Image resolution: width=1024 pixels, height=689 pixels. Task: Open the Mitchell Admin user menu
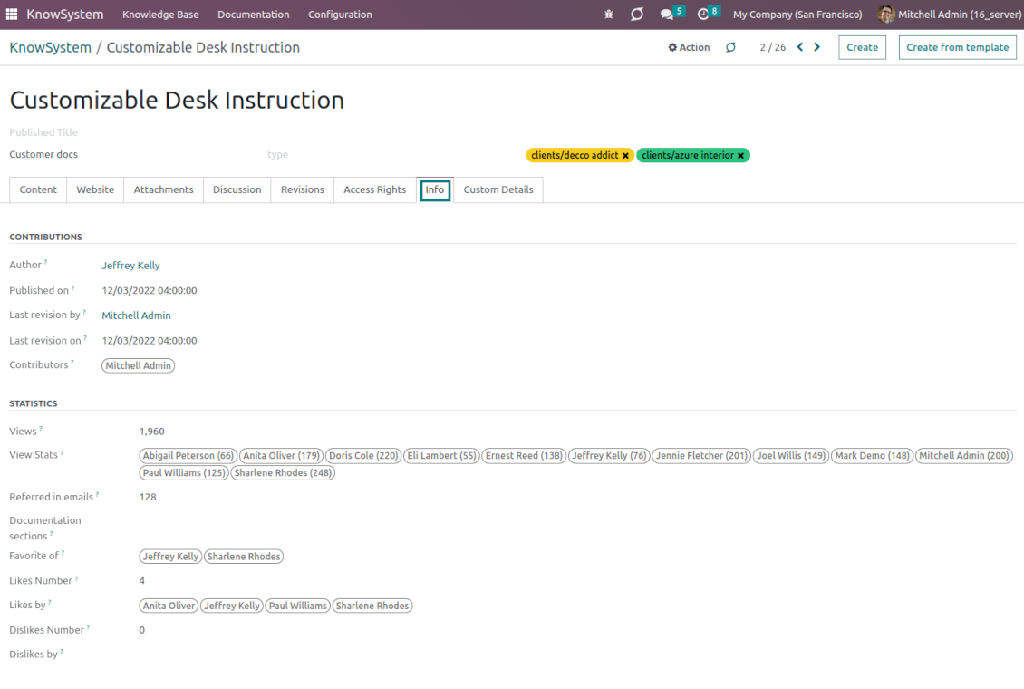[x=950, y=15]
